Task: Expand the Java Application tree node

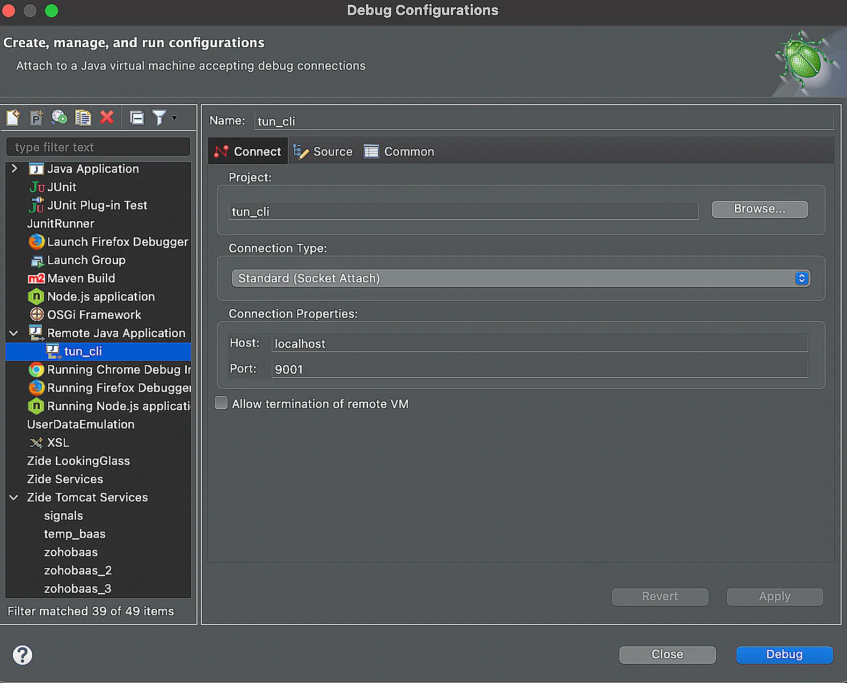Action: click(x=14, y=169)
